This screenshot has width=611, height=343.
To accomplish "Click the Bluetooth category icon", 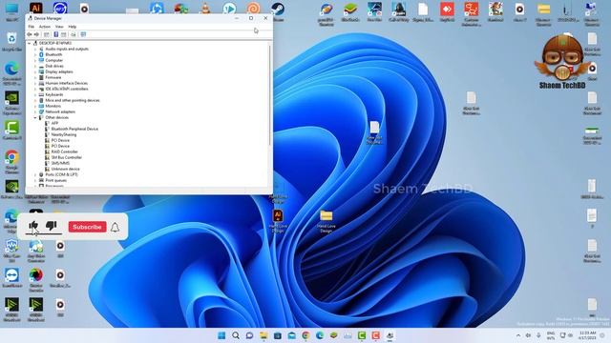I will pyautogui.click(x=41, y=55).
